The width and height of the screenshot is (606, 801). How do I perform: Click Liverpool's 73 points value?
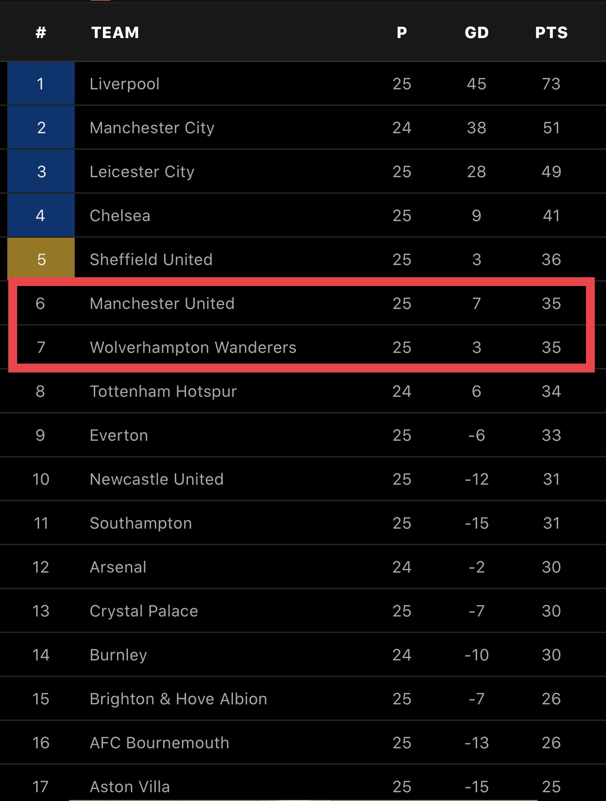pyautogui.click(x=551, y=84)
